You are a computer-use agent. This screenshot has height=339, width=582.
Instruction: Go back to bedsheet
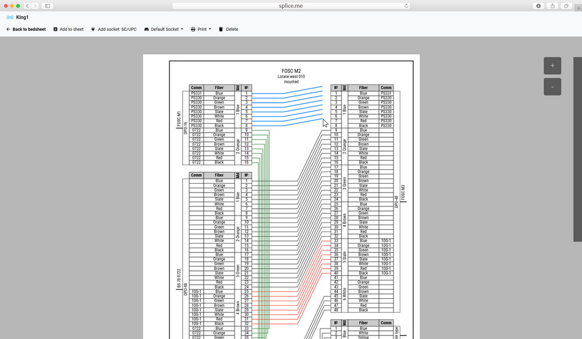(26, 29)
